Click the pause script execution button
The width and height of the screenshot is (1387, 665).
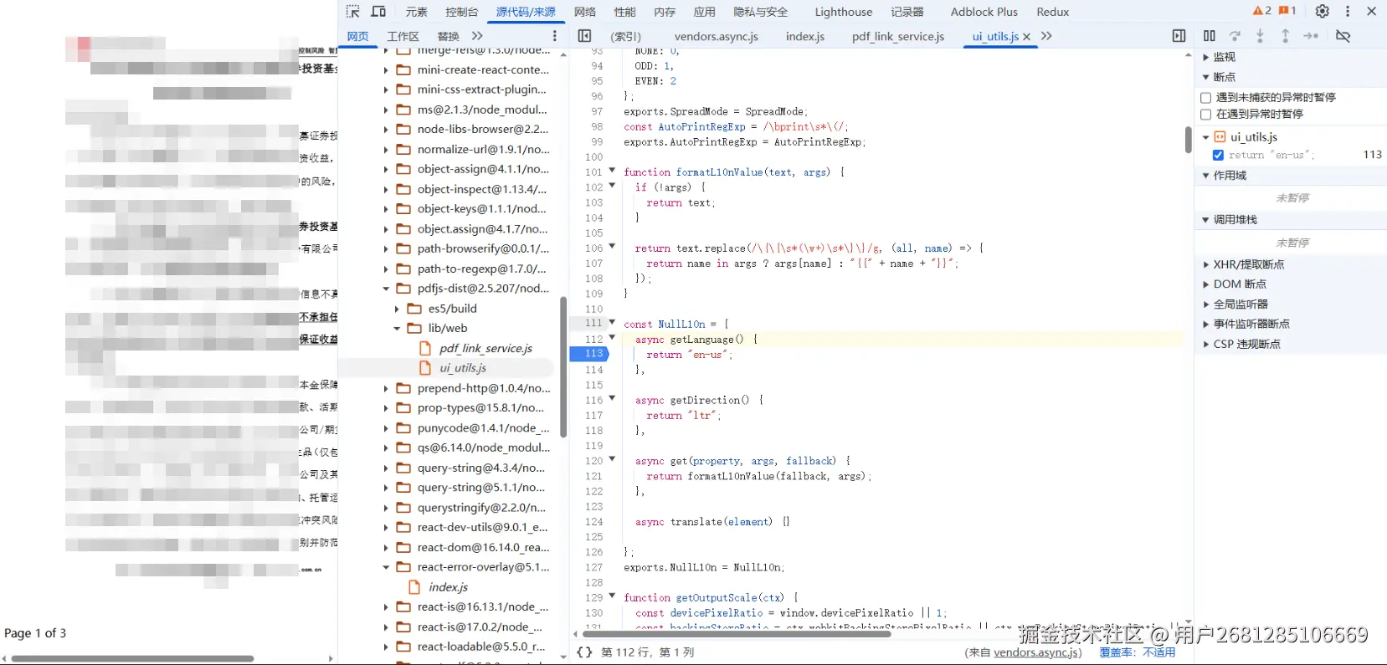[1209, 36]
